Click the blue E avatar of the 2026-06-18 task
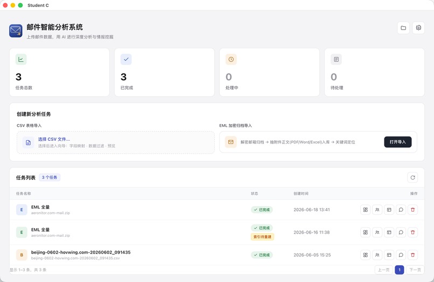434x282 pixels. click(22, 209)
